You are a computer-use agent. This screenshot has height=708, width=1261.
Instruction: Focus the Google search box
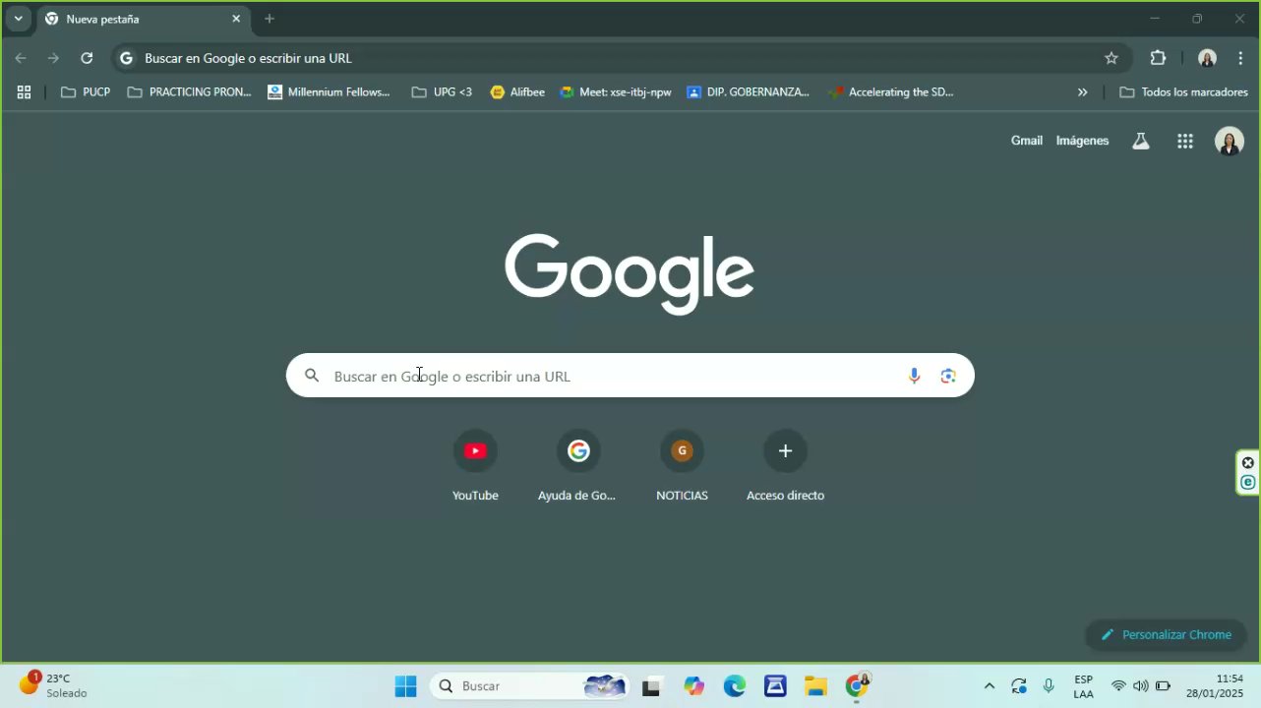pos(630,376)
